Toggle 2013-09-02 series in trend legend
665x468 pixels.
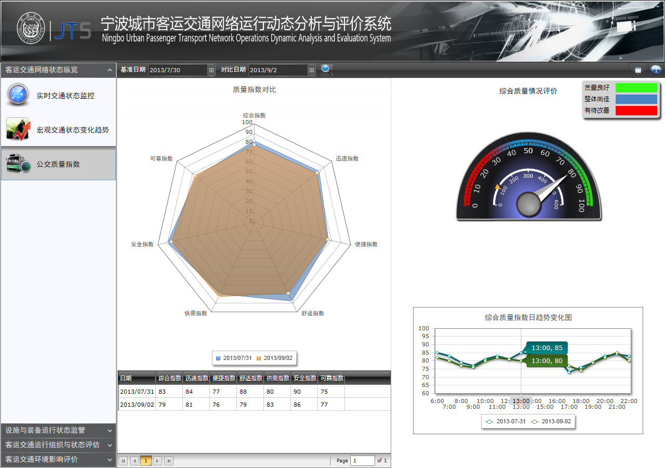[551, 422]
